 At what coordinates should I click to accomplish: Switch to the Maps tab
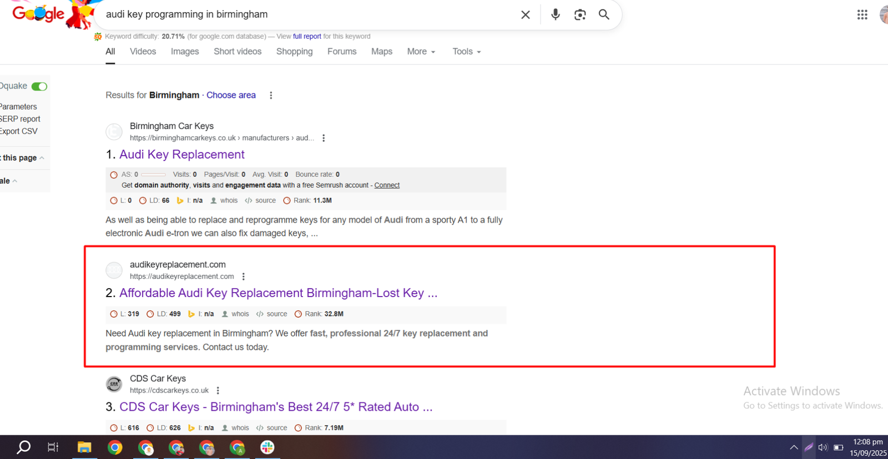point(381,52)
